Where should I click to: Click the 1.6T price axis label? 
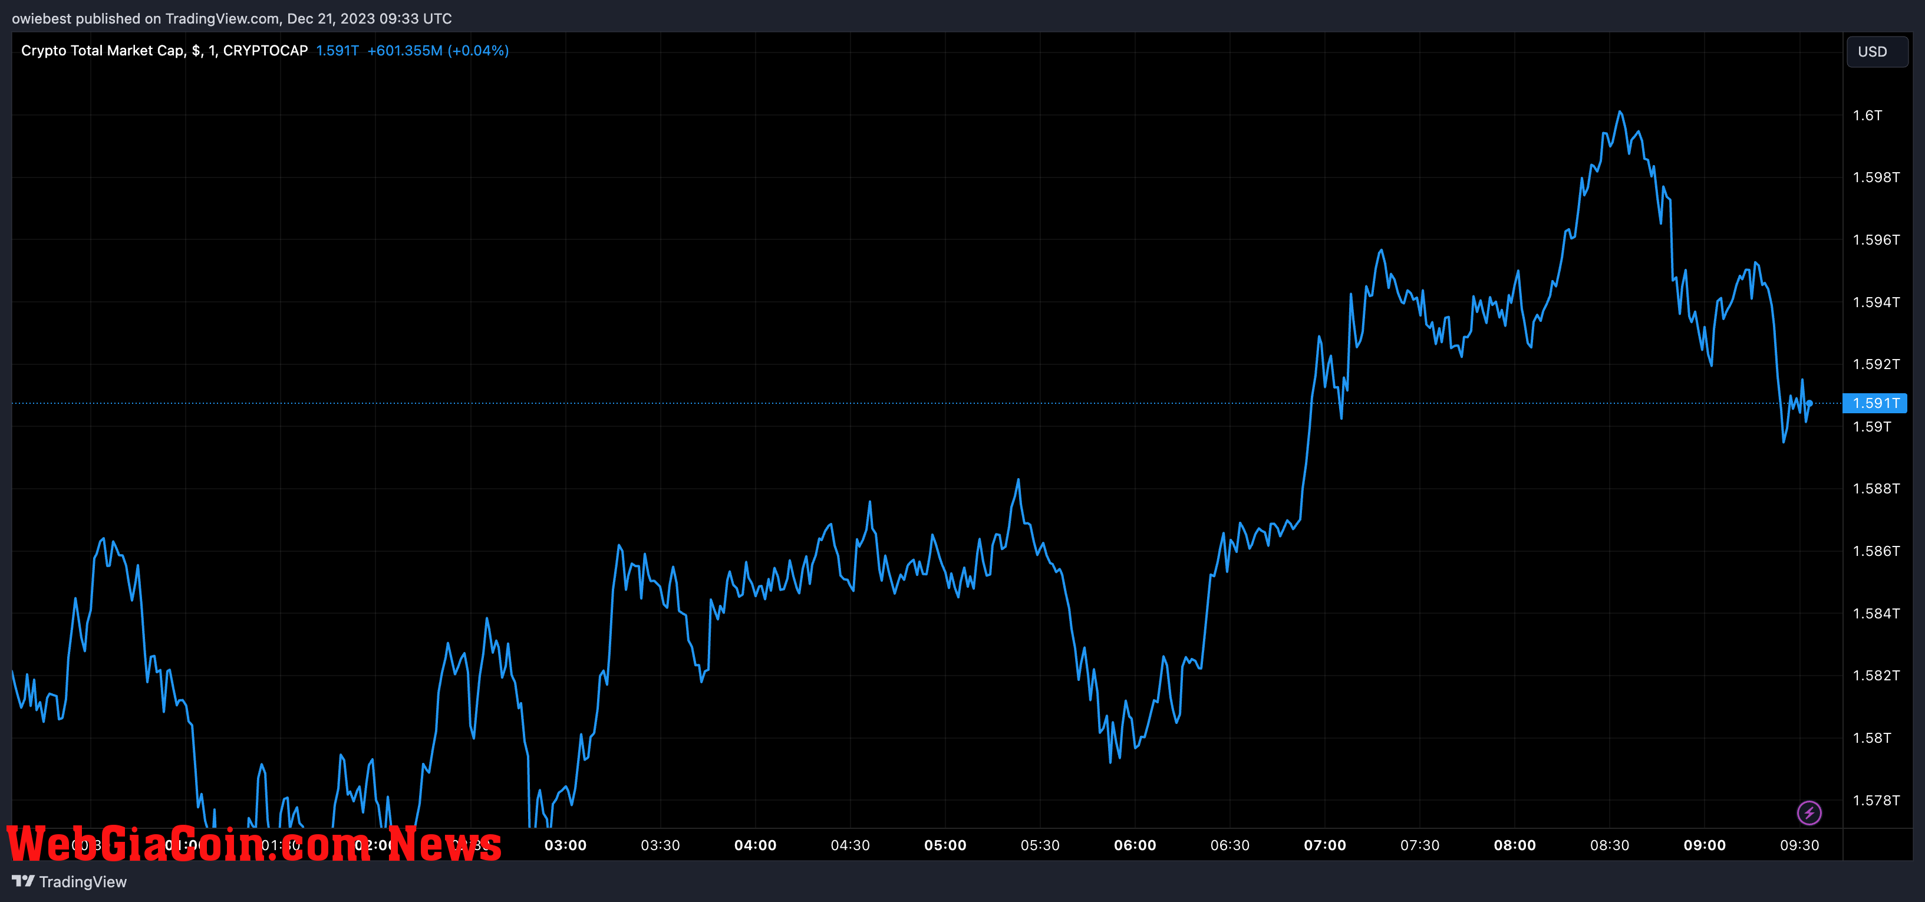click(x=1867, y=115)
